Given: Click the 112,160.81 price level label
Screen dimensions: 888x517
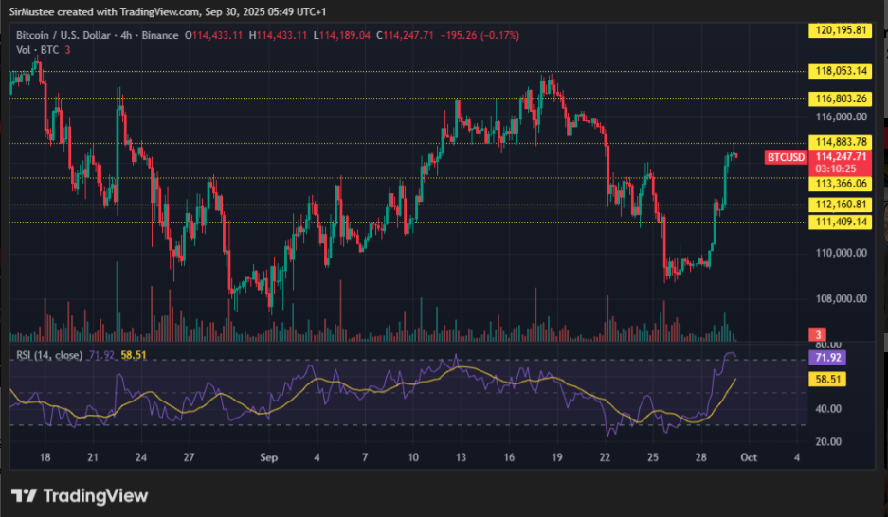Looking at the screenshot, I should pos(839,205).
